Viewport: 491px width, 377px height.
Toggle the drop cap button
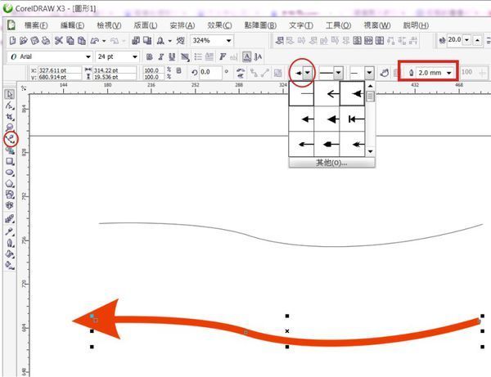209,56
